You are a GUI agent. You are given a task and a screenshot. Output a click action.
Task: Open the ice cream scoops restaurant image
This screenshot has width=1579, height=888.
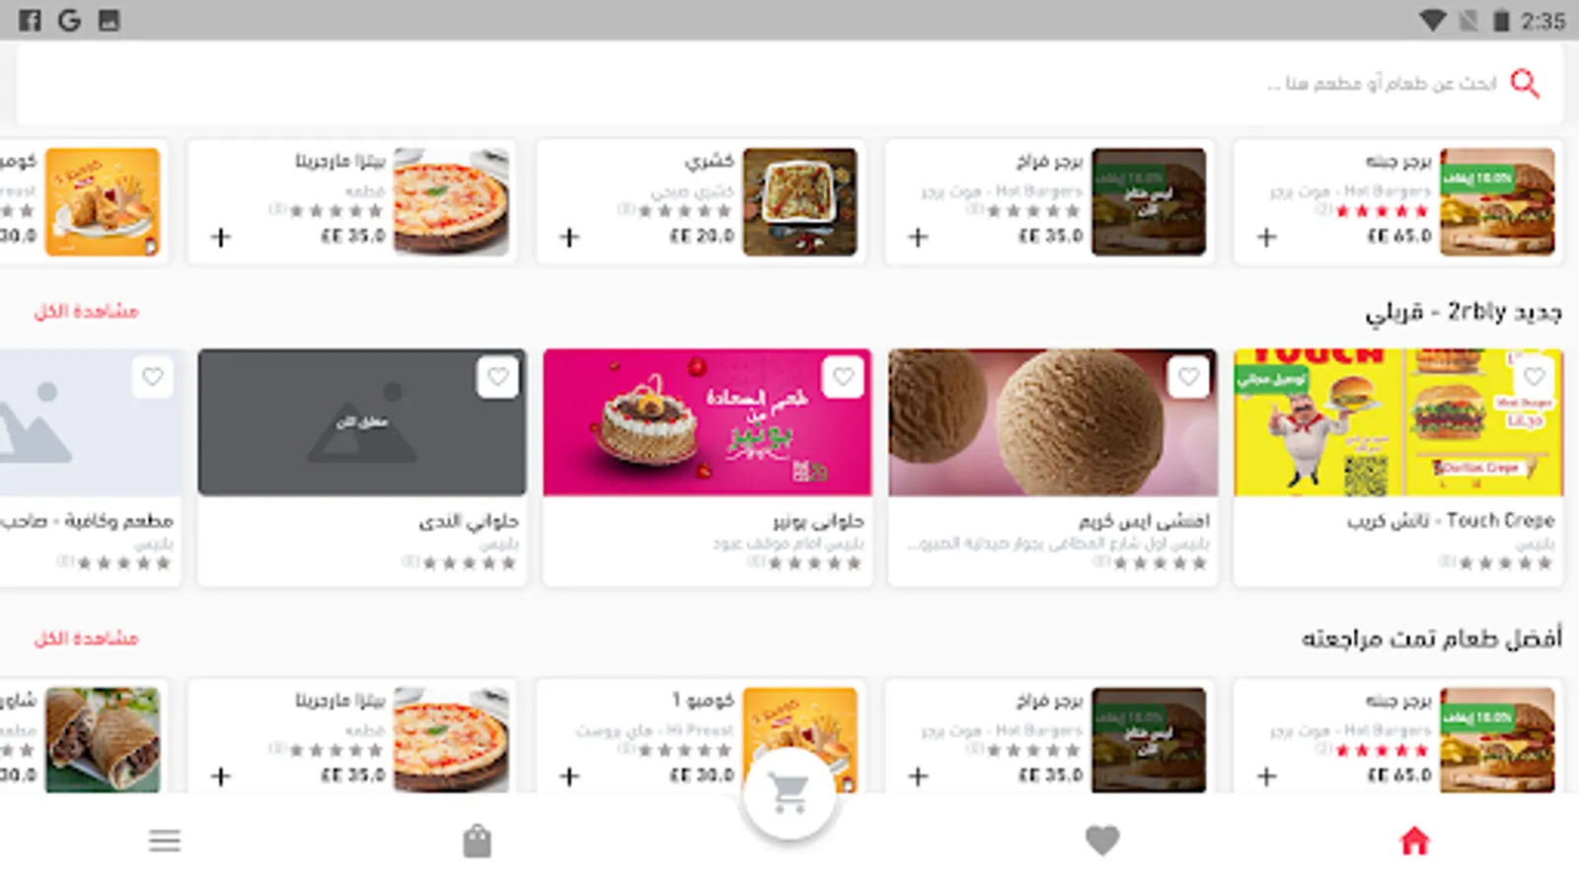(x=1053, y=422)
